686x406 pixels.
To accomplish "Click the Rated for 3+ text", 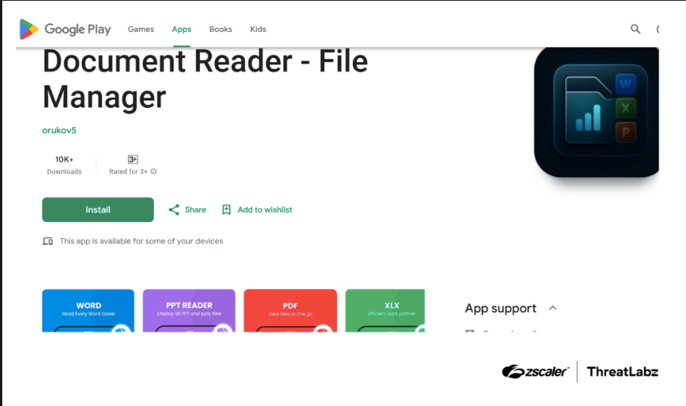I will coord(129,172).
